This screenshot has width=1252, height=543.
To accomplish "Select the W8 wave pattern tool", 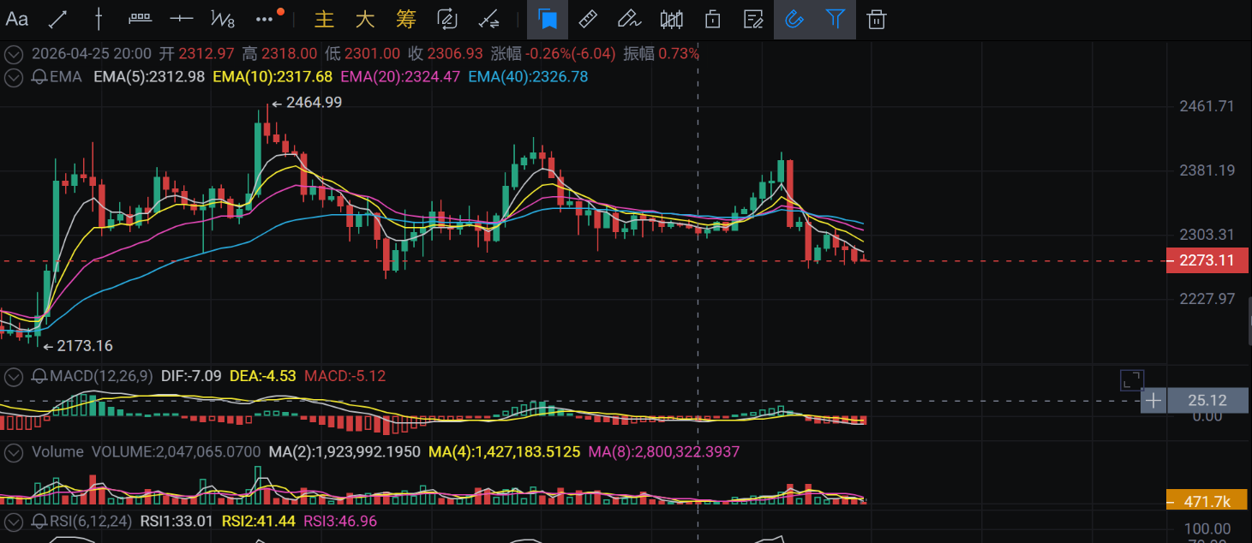I will (222, 19).
